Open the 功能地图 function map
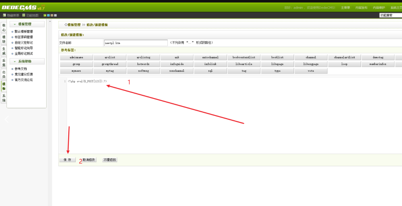The width and height of the screenshot is (402, 206). (30, 15)
